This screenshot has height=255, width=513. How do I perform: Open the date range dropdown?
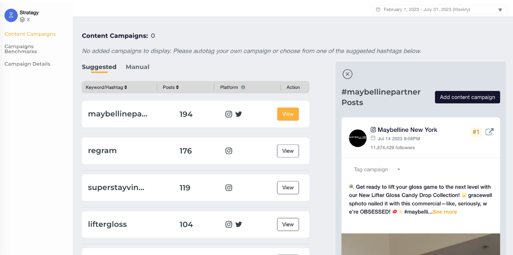point(439,9)
